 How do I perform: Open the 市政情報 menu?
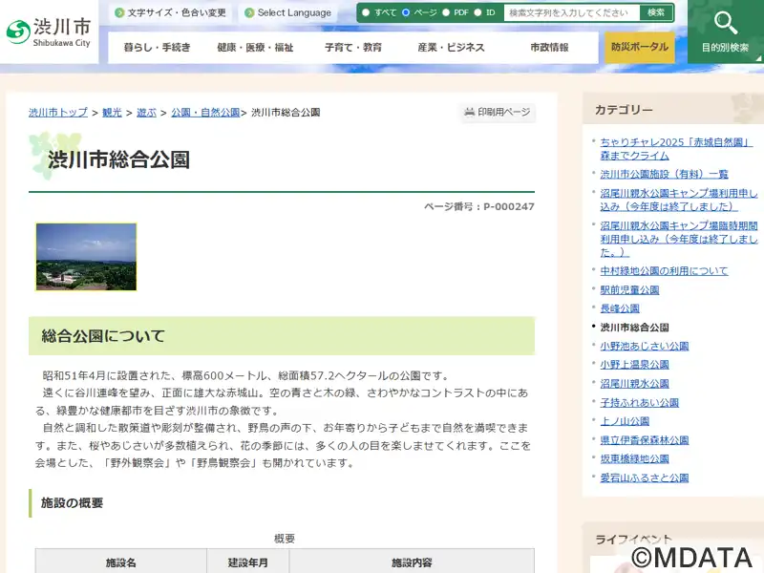(549, 48)
